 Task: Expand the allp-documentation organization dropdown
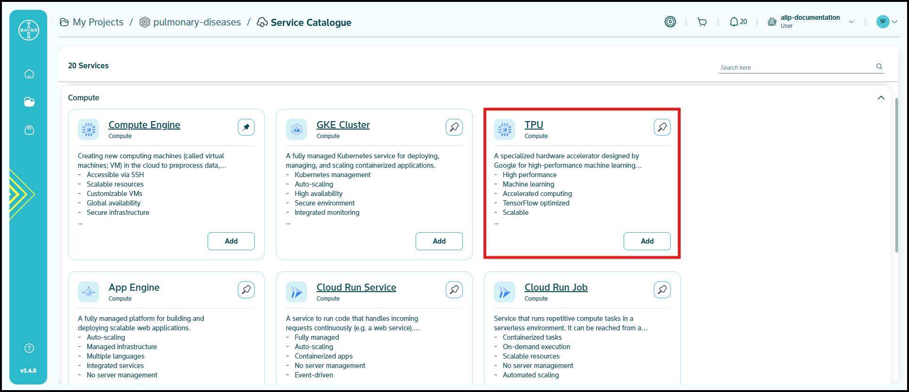pyautogui.click(x=851, y=22)
